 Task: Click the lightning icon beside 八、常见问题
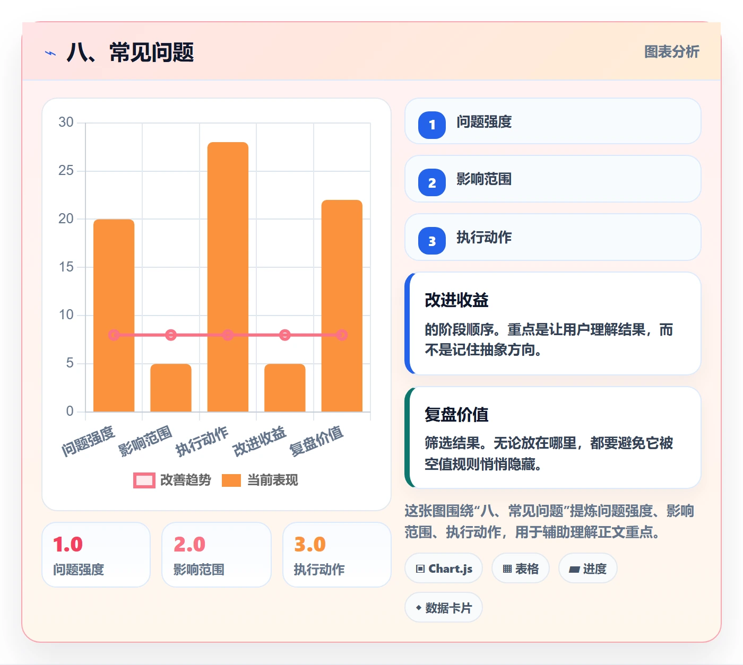click(x=50, y=53)
